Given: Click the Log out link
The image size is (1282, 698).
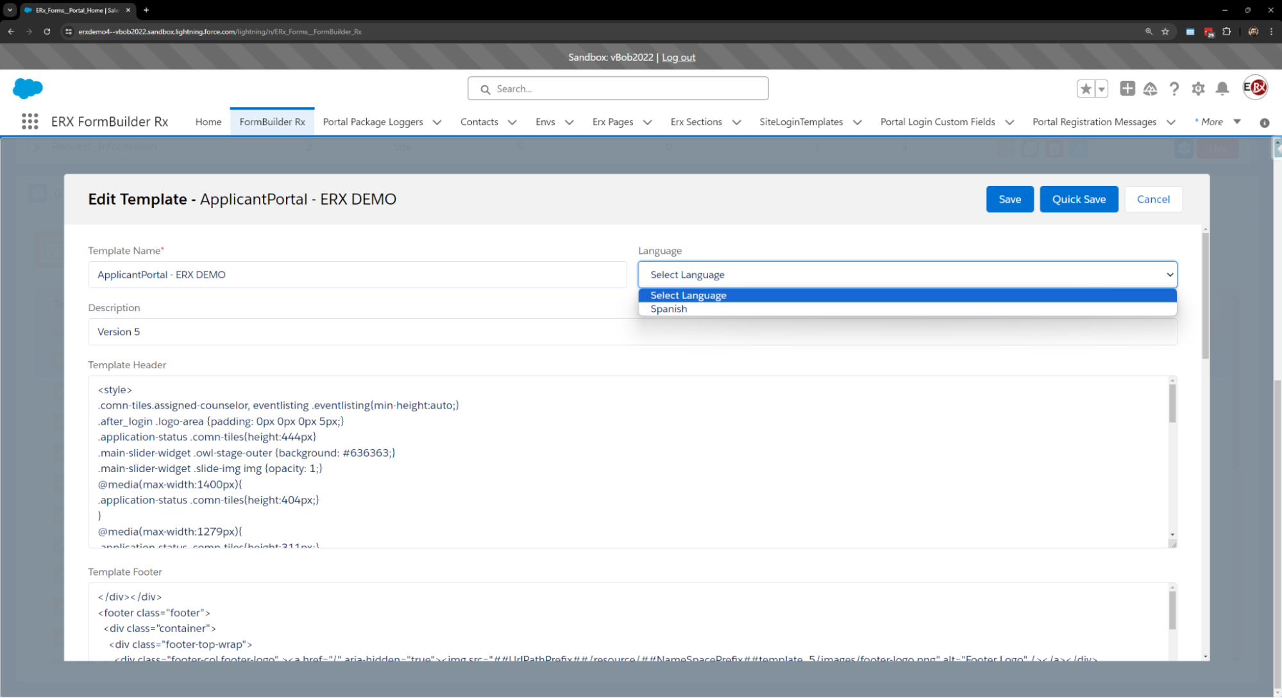Looking at the screenshot, I should (x=679, y=58).
